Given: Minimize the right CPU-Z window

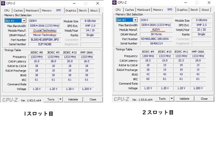Looking at the screenshot, I should click(x=185, y=3).
